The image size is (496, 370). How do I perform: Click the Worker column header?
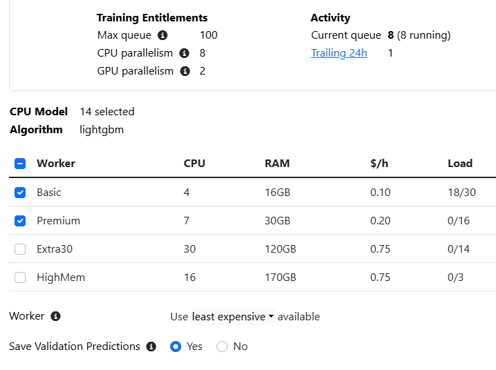tap(56, 164)
